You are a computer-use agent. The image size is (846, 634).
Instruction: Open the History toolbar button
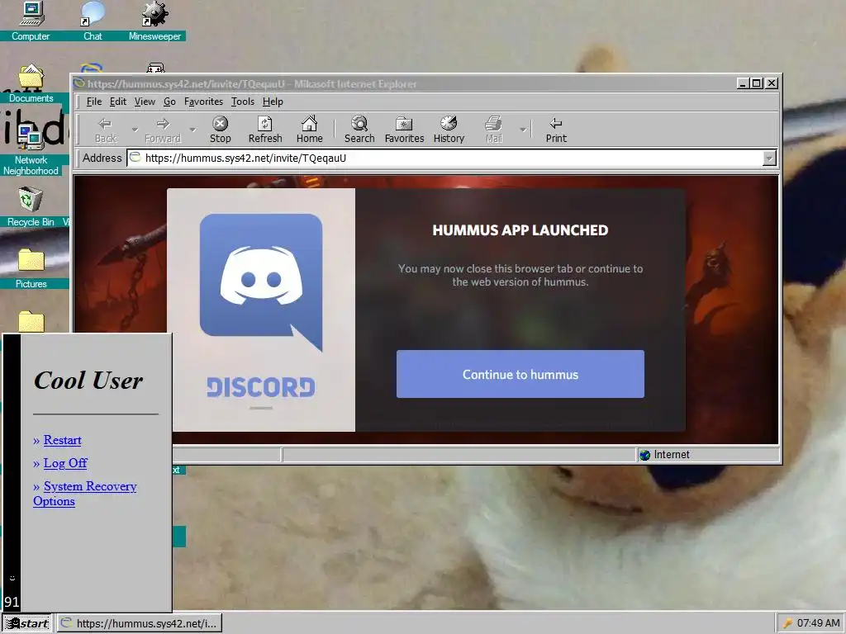tap(449, 130)
